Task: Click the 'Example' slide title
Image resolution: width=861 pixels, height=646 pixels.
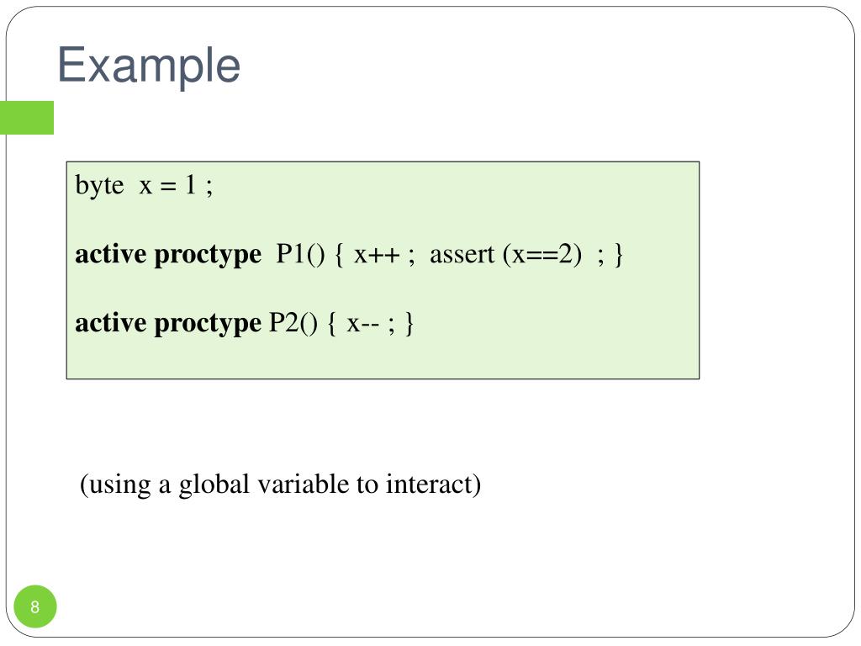Action: click(x=149, y=66)
